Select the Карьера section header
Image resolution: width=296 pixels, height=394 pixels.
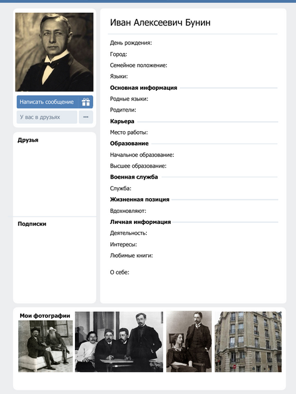pyautogui.click(x=122, y=121)
